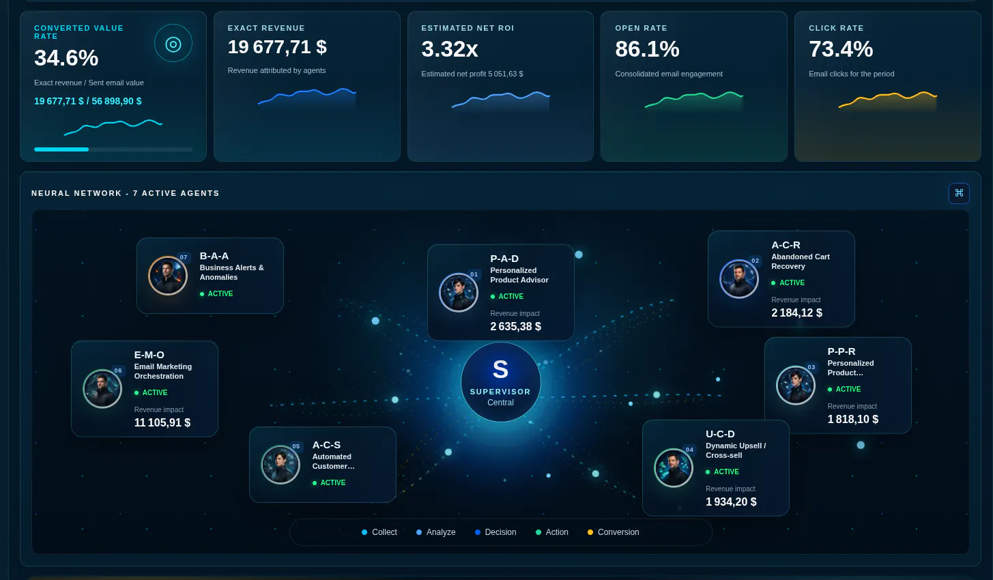The width and height of the screenshot is (993, 580).
Task: Click the Conversion legend dot
Action: click(x=590, y=532)
